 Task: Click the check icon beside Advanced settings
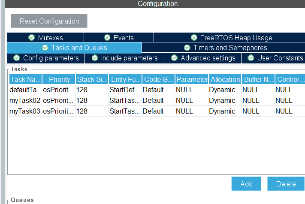174,58
